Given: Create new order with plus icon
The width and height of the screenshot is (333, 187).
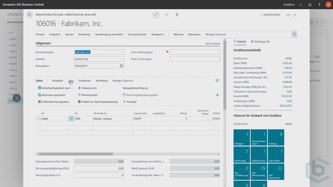Looking at the screenshot, I should tap(166, 15).
